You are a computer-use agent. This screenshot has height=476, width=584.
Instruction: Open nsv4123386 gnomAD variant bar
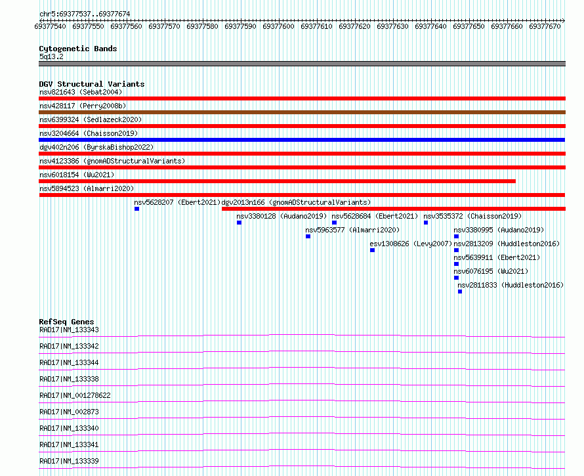point(302,167)
